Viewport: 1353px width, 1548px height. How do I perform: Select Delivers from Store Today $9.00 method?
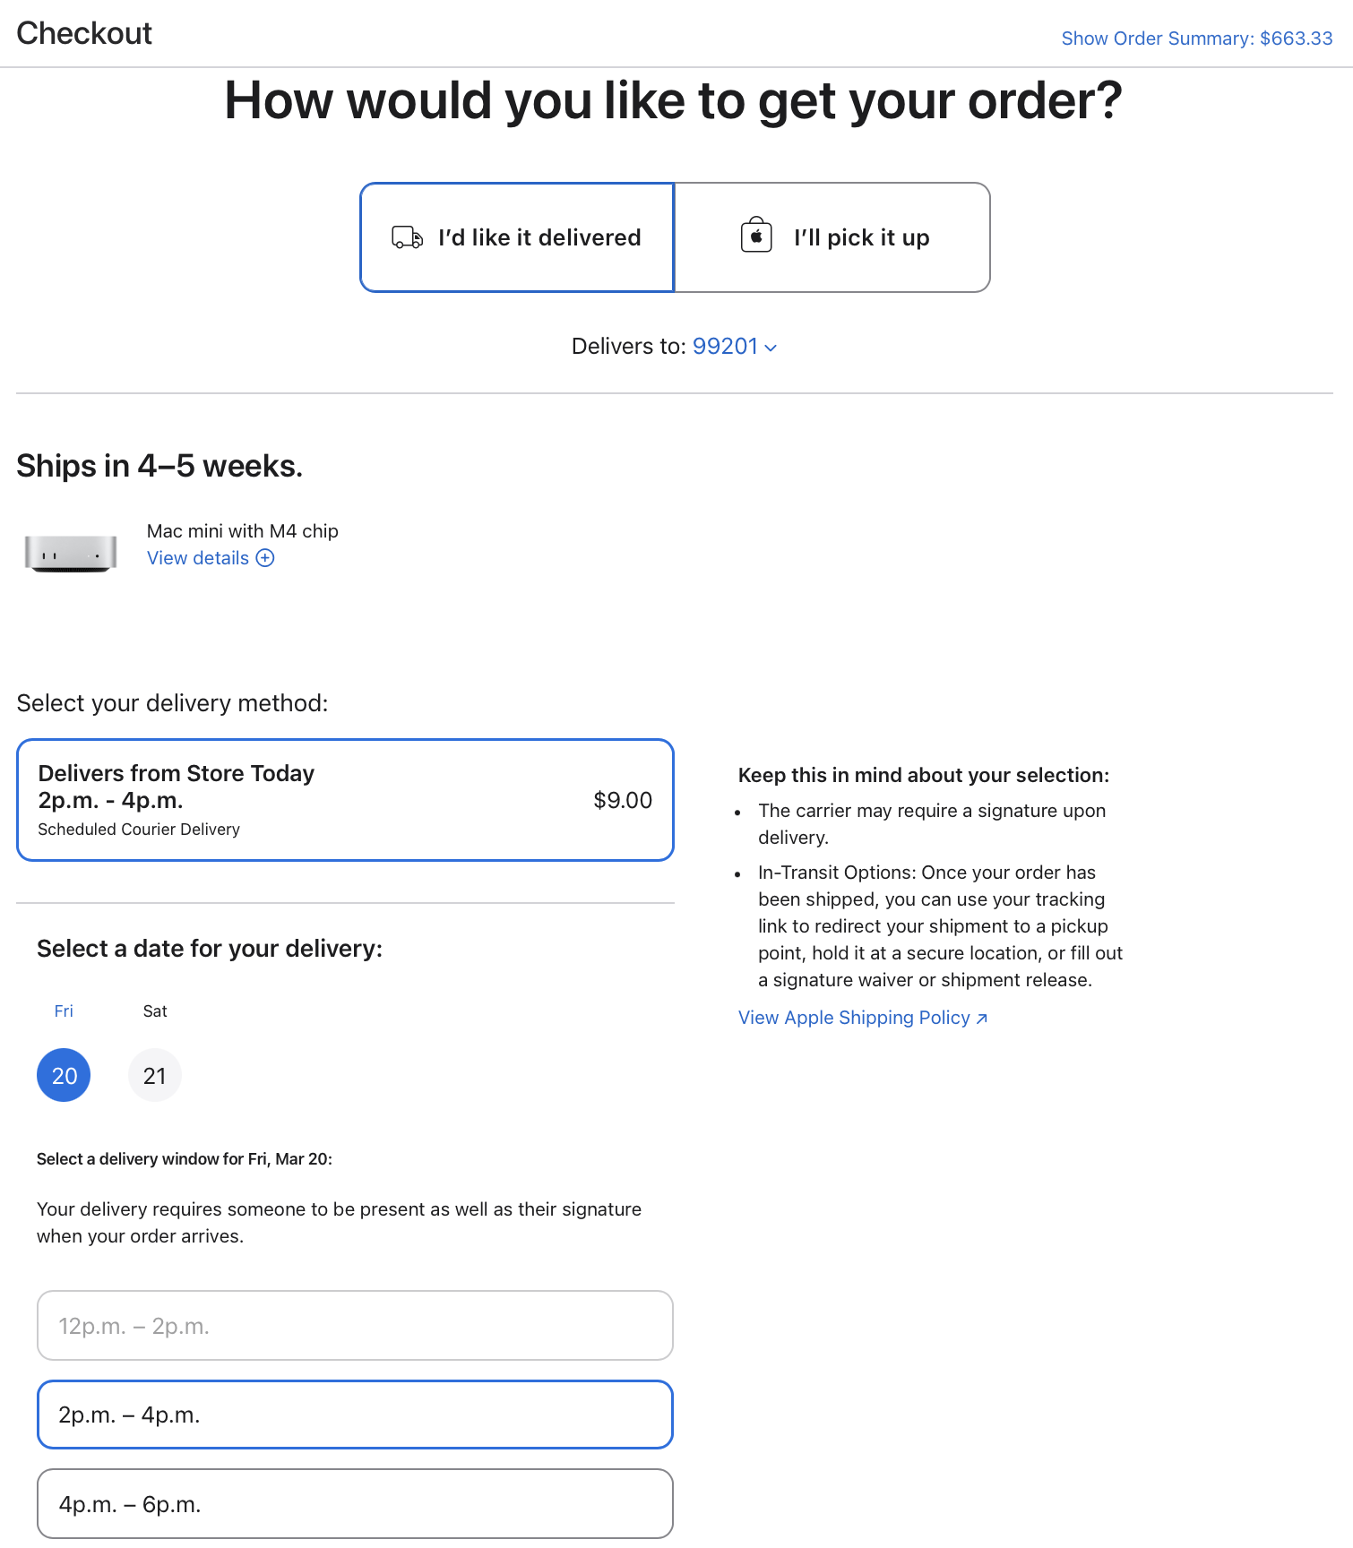(x=345, y=800)
